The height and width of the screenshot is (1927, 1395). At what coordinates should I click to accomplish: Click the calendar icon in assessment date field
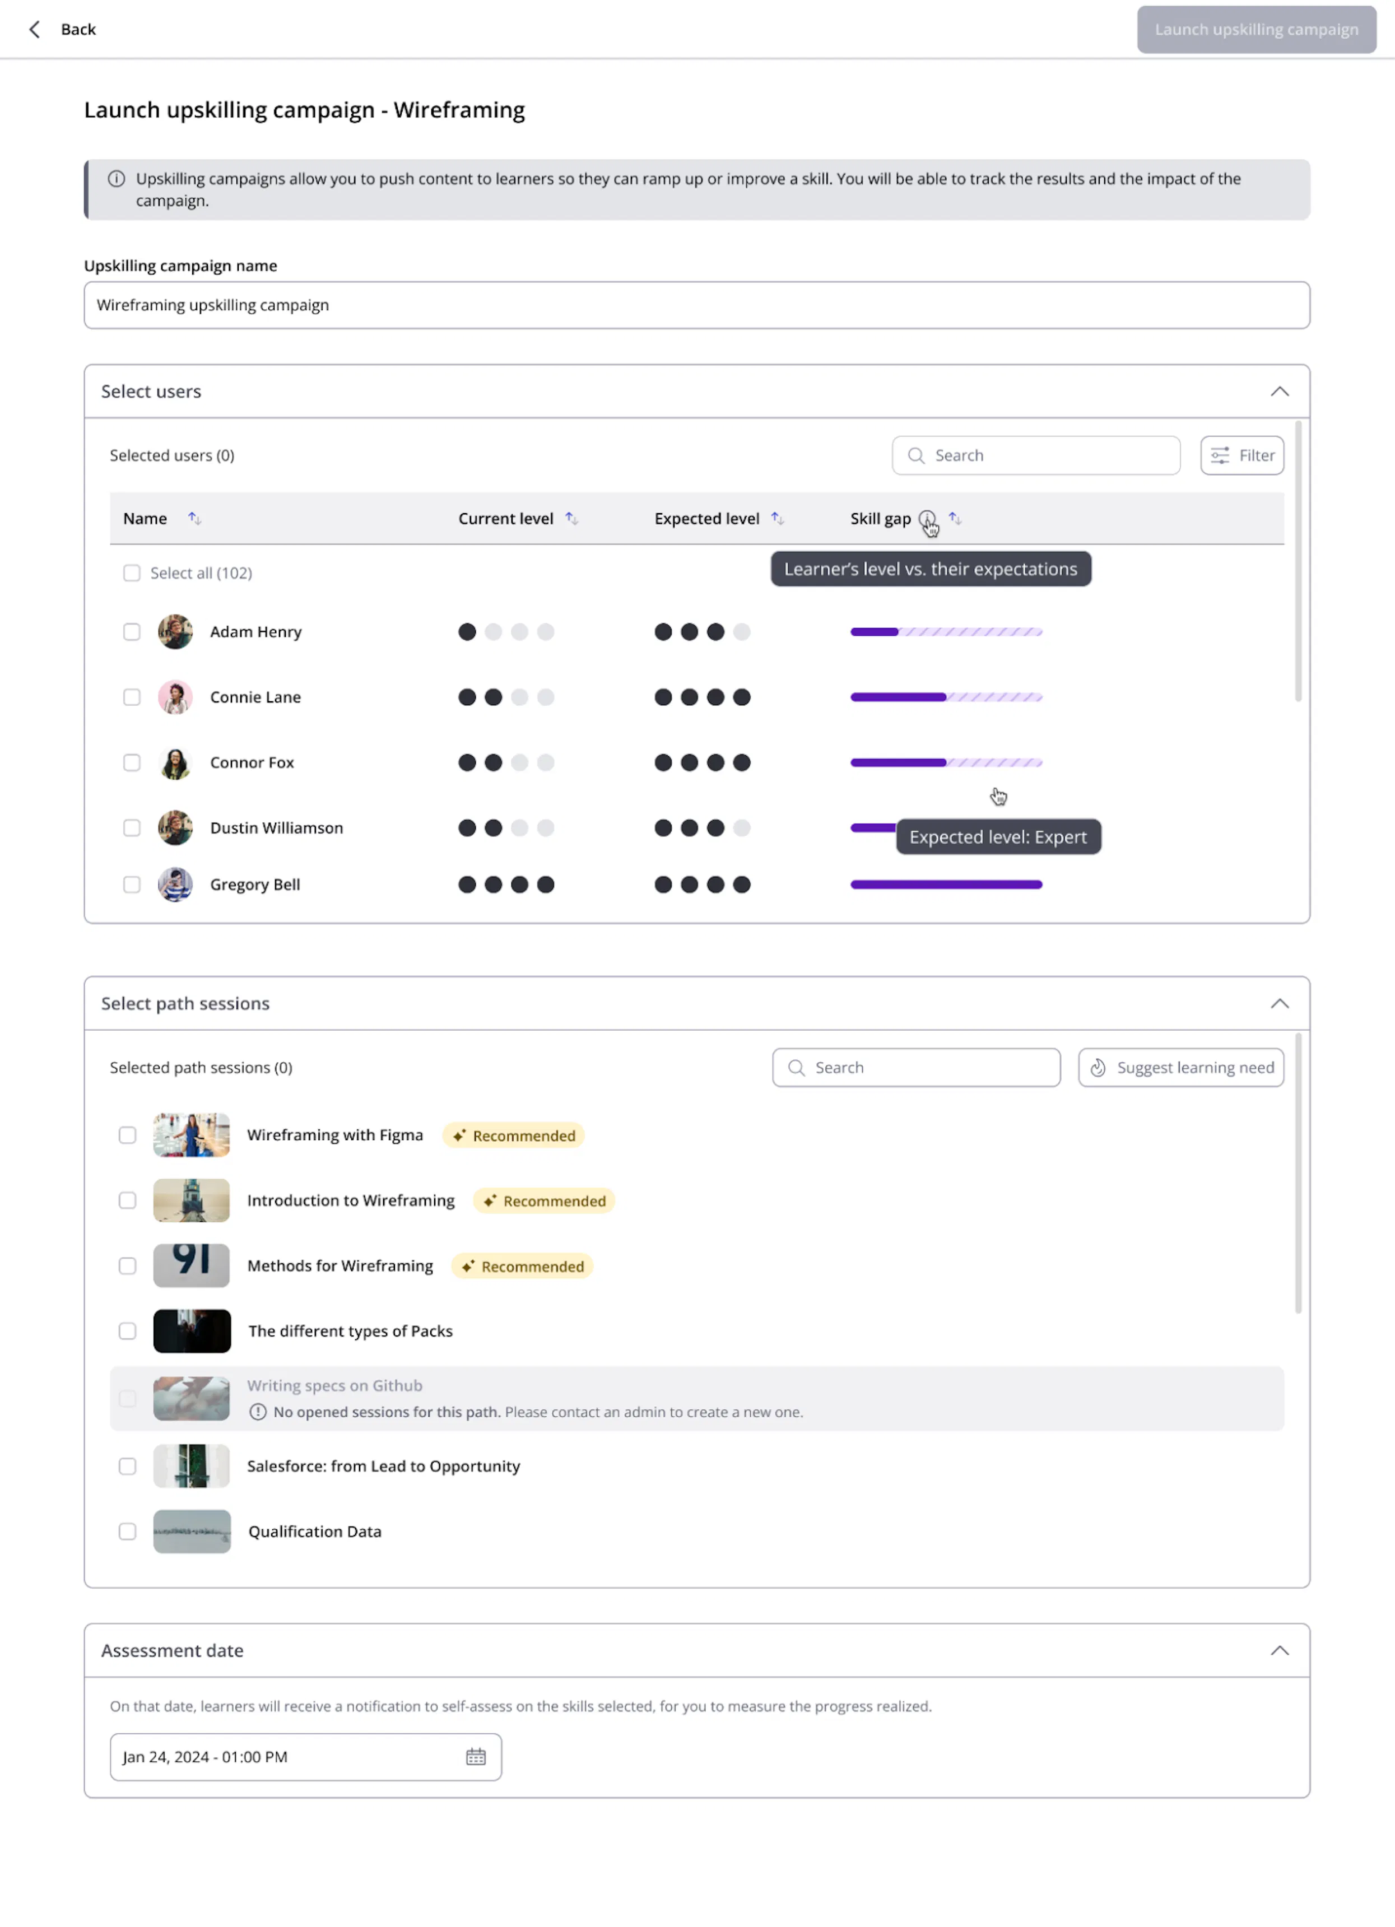click(x=476, y=1756)
